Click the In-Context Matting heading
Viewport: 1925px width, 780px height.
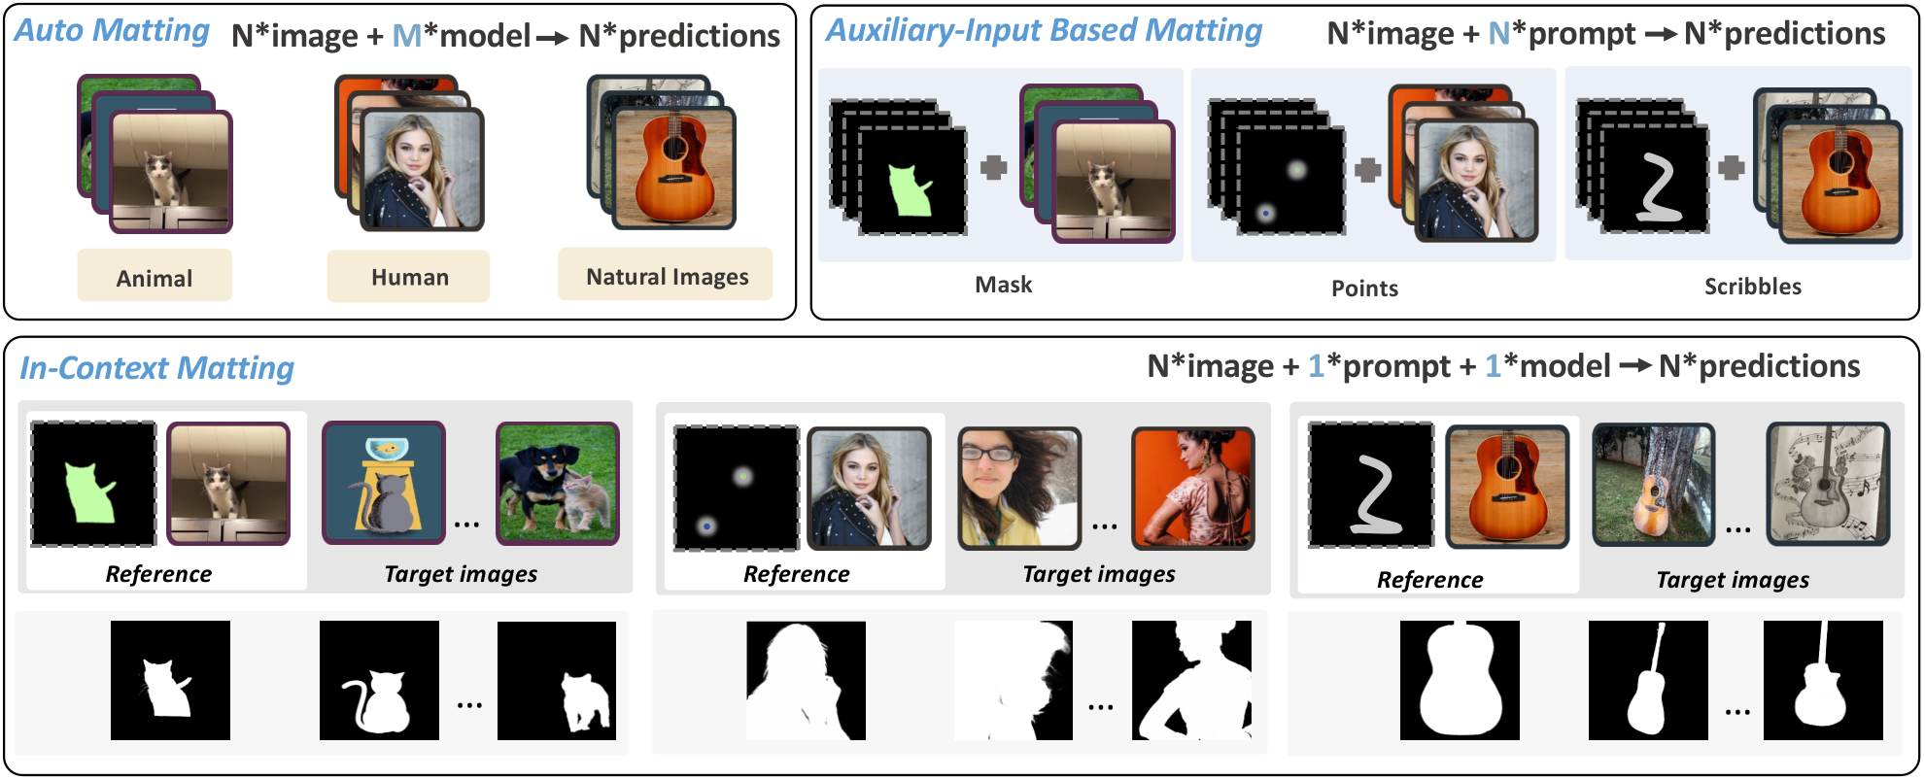157,368
